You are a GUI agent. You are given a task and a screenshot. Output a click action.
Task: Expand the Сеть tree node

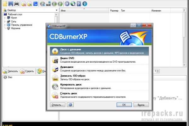point(5,22)
